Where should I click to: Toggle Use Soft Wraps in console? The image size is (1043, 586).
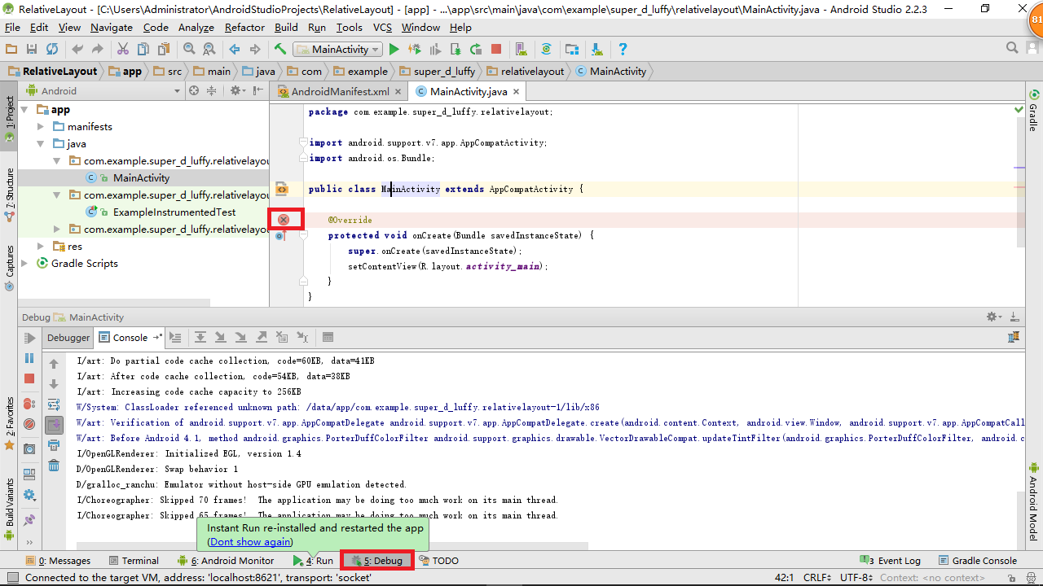click(54, 405)
